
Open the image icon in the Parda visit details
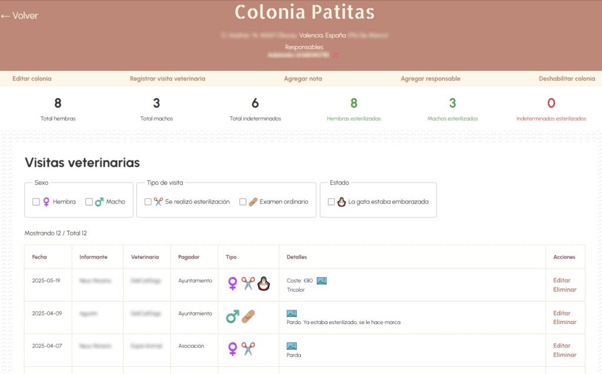[x=291, y=345]
